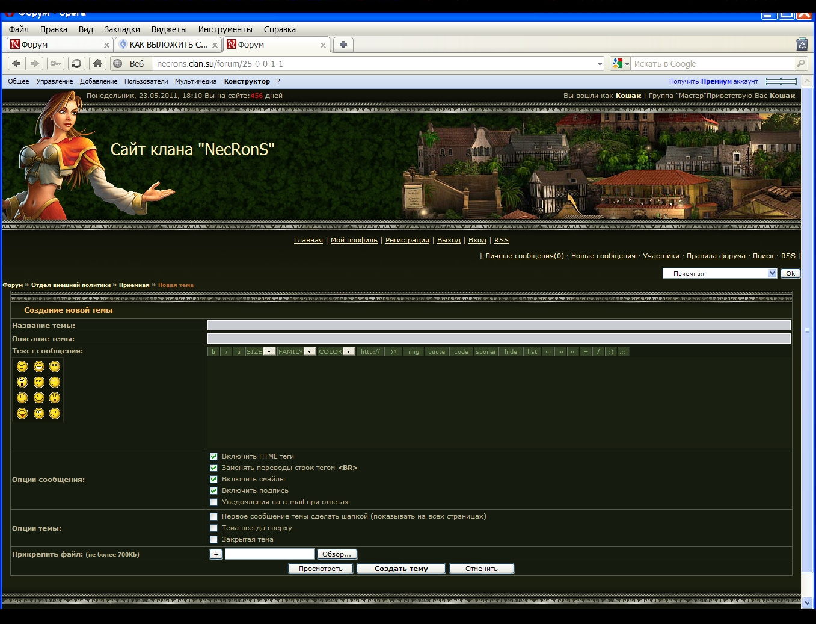Uncheck the 'Включить HTML теги' checkbox
Image resolution: width=816 pixels, height=624 pixels.
click(x=213, y=457)
